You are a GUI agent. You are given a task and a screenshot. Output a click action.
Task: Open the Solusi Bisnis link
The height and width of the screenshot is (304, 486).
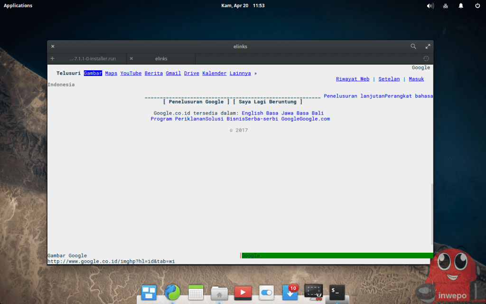(224, 119)
